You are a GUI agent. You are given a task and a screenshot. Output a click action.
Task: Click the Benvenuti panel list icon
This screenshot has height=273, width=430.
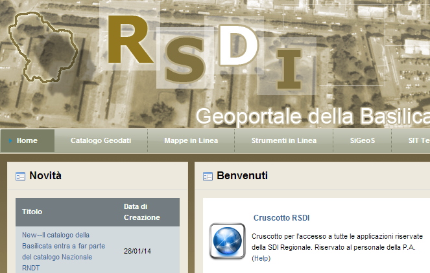tap(208, 177)
